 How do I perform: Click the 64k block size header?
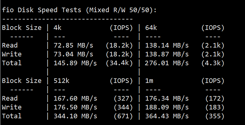151,28
